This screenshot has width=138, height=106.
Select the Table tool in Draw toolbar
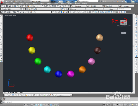[1, 56]
